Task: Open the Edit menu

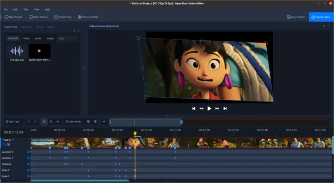Action: pyautogui.click(x=15, y=10)
